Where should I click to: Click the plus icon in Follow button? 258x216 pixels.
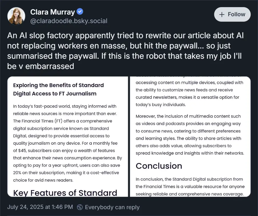click(x=222, y=15)
